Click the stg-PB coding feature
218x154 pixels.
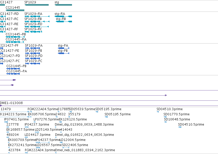pyautogui.click(x=64, y=53)
